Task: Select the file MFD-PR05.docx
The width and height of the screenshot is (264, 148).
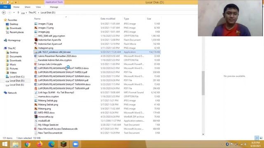Action: [x=46, y=113]
